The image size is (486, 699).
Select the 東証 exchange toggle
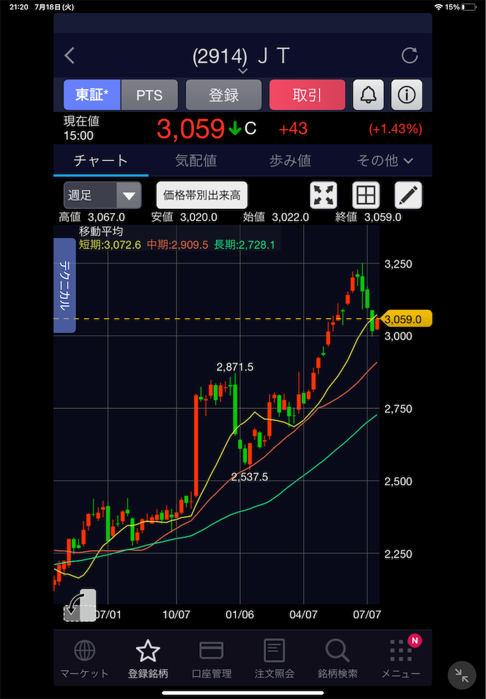(x=92, y=95)
